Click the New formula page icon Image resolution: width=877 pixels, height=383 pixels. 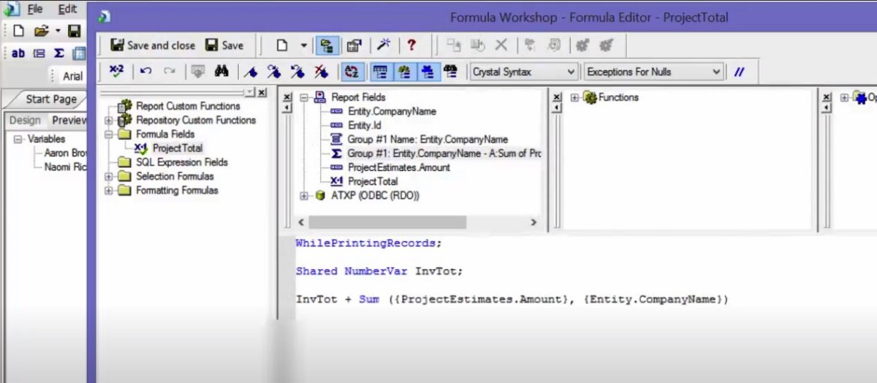[281, 45]
